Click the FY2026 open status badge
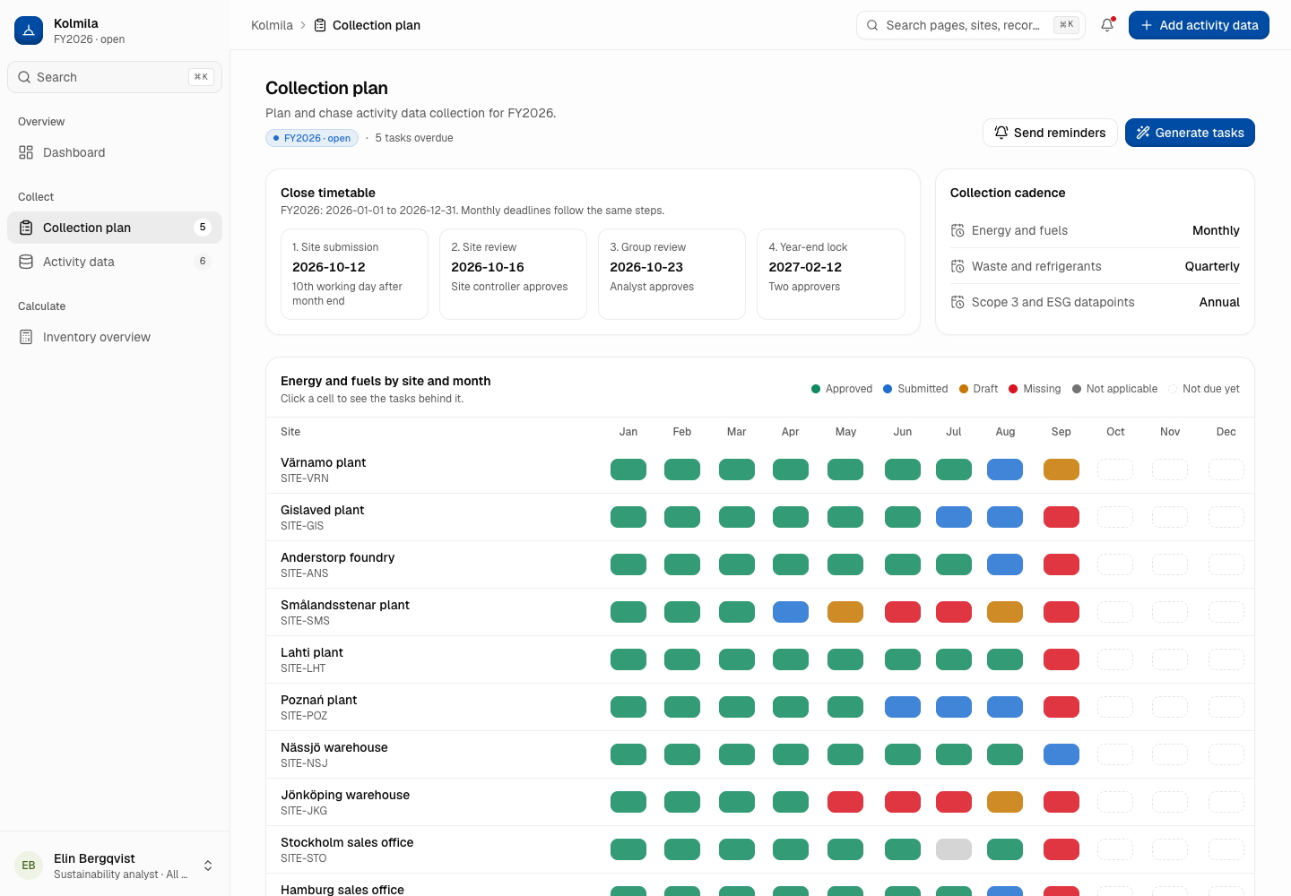The height and width of the screenshot is (896, 1291). (312, 138)
